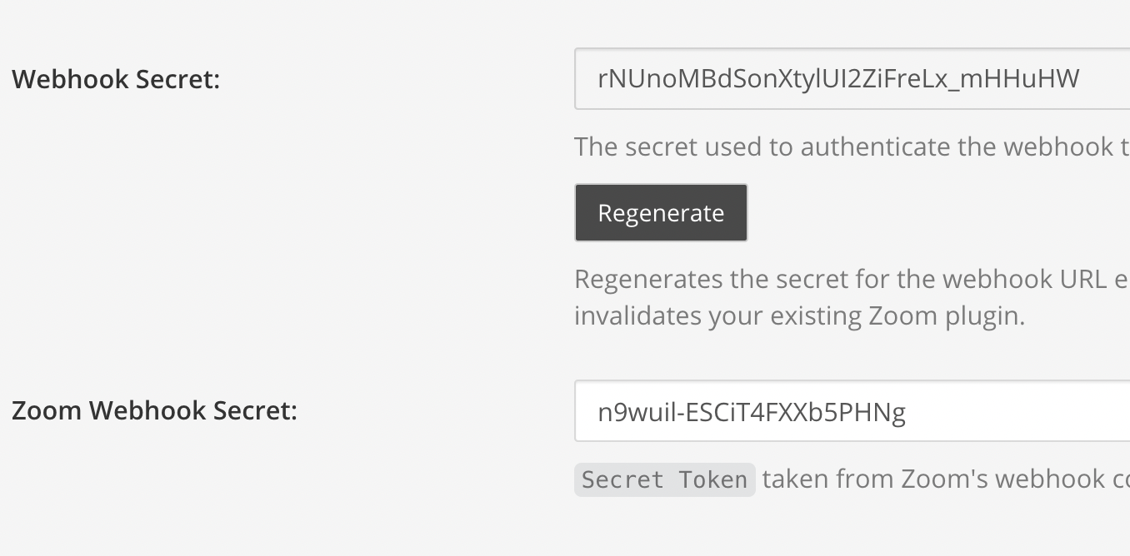This screenshot has width=1130, height=556.
Task: Click the "Secret Token" code badge
Action: [664, 480]
